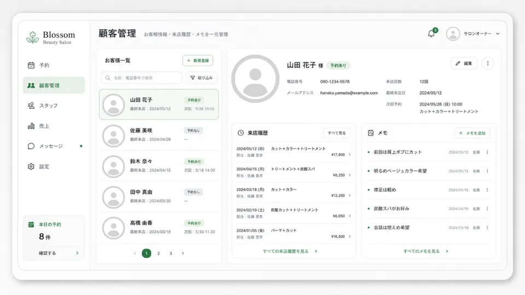This screenshot has width=525, height=295.
Task: Click the 予約あり badge for 高橋 由香
Action: 194,223
